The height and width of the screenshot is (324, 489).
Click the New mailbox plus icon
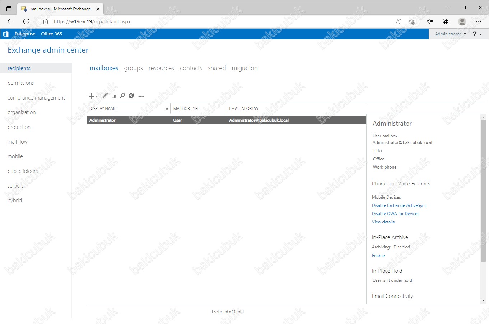tap(91, 96)
